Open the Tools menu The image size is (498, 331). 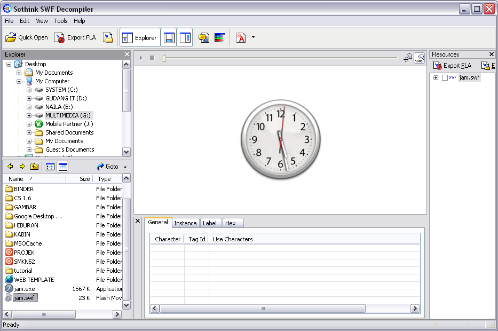[61, 21]
